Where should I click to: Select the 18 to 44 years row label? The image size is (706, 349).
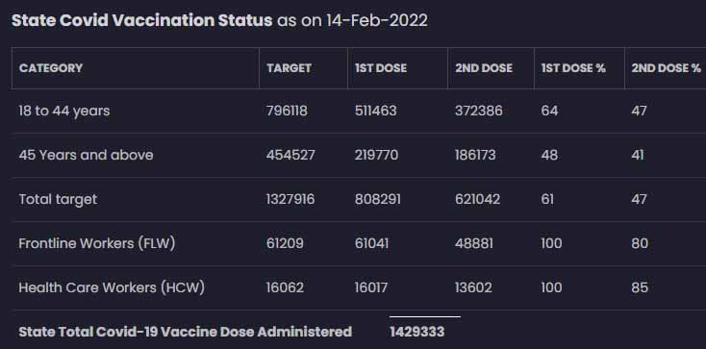64,112
